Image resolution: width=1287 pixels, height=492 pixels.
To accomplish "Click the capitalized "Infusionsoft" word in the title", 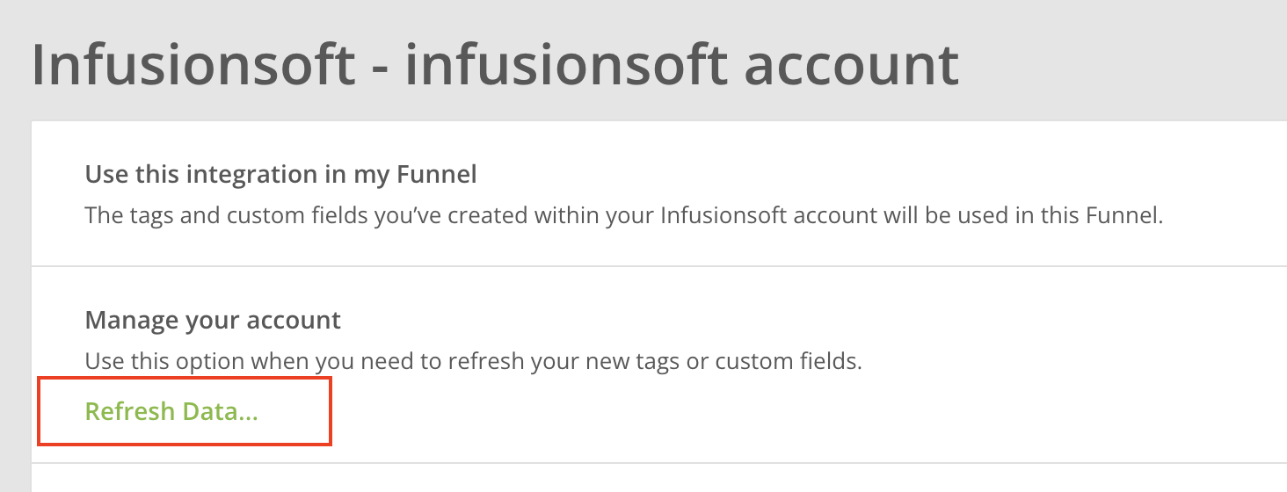I will [x=193, y=64].
